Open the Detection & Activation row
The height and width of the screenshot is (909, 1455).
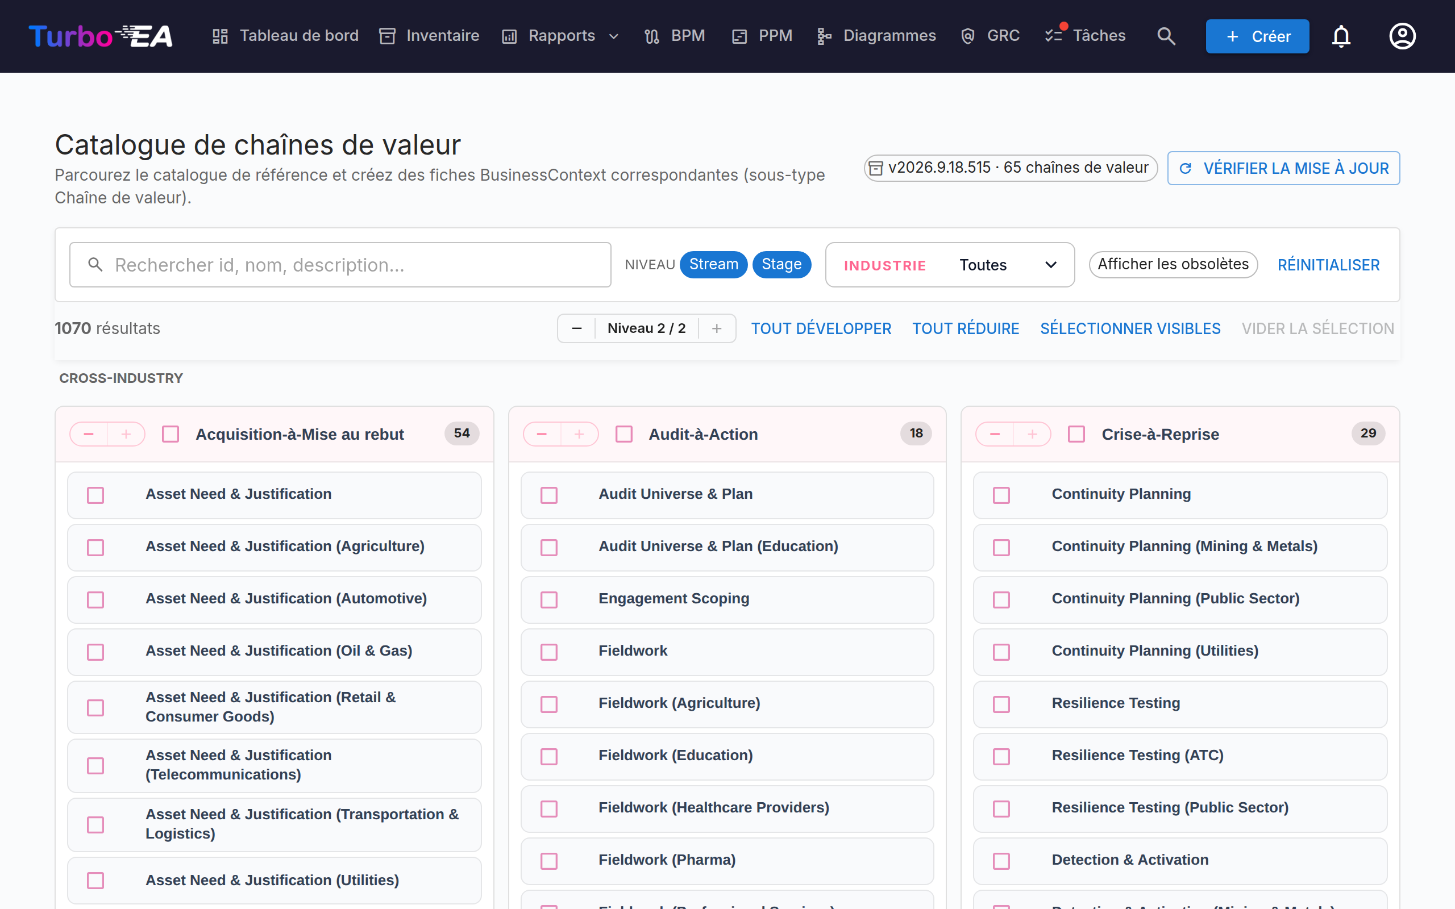[x=1180, y=861]
